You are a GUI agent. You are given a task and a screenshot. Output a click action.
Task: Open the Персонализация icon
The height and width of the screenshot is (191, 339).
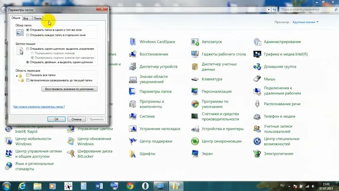click(195, 92)
